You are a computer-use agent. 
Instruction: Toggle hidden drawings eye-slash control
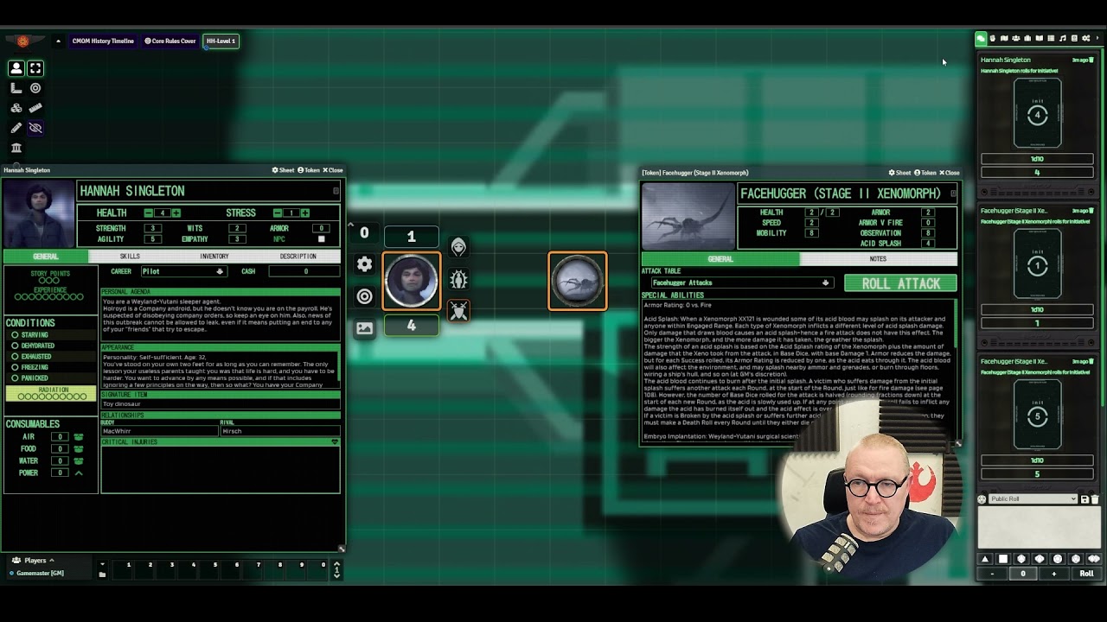tap(35, 128)
